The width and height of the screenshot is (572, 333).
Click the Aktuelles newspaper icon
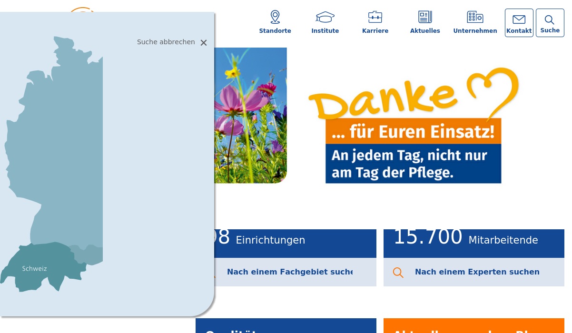425,17
